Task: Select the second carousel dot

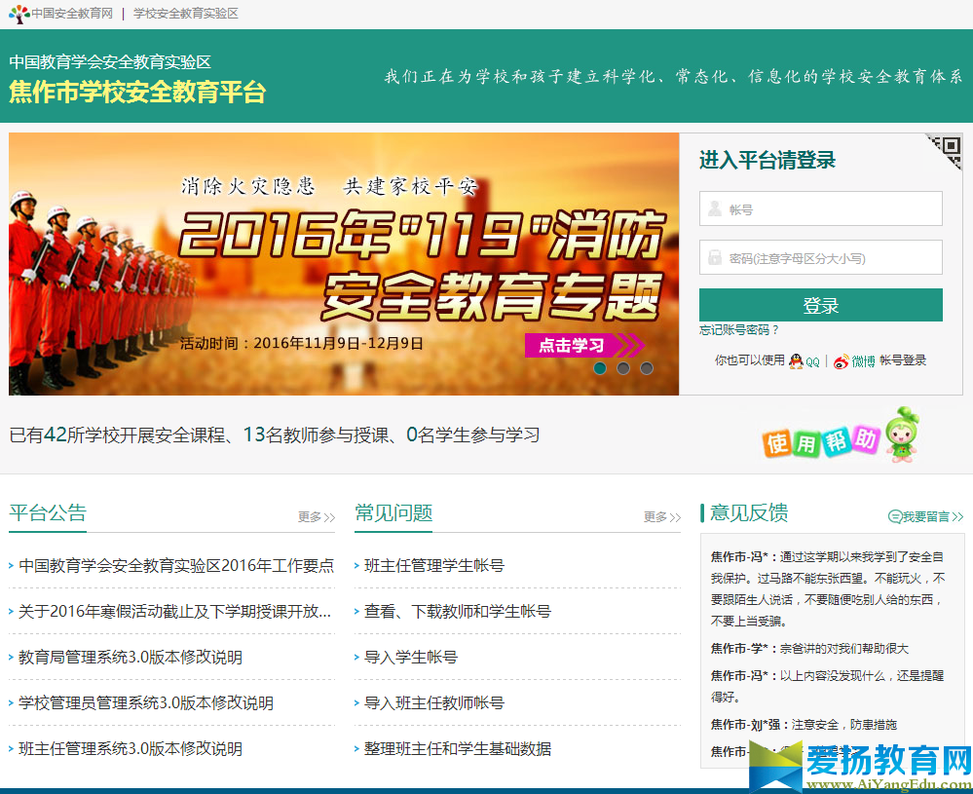Action: (623, 368)
